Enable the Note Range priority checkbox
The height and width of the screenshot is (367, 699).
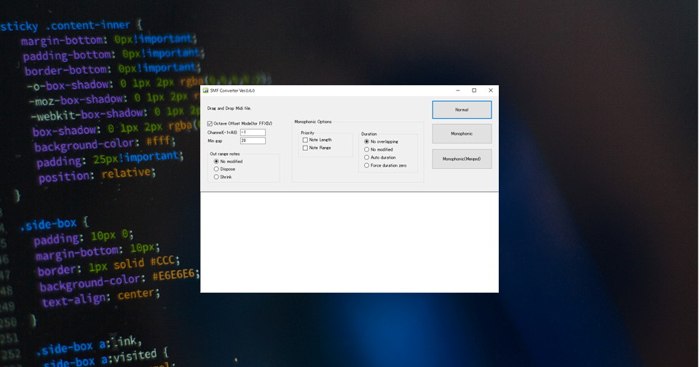pyautogui.click(x=306, y=148)
